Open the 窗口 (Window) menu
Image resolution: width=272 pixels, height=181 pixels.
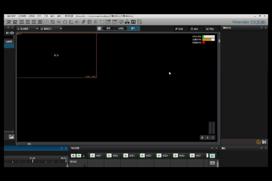coord(52,16)
